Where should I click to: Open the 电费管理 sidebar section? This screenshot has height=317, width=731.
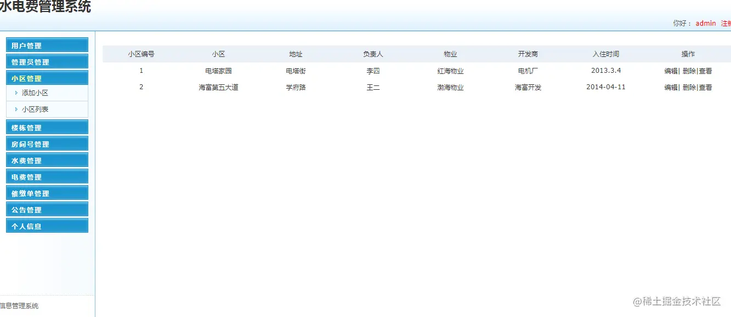pos(47,176)
